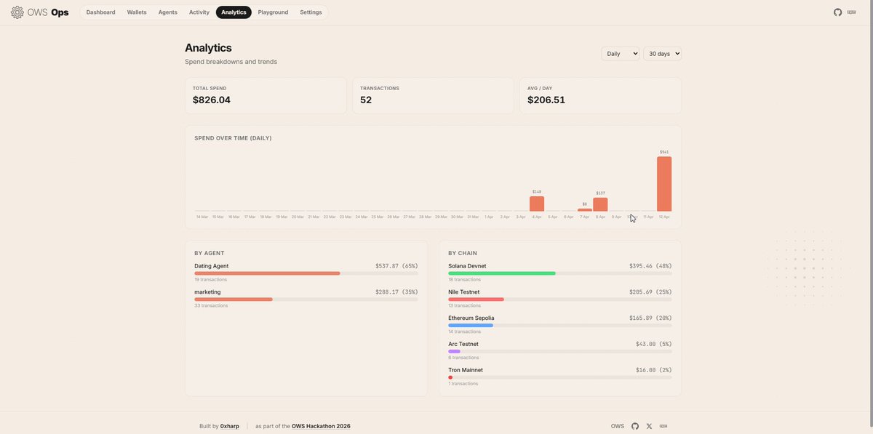Image resolution: width=873 pixels, height=434 pixels.
Task: Click the Dating Agent label
Action: tap(212, 266)
